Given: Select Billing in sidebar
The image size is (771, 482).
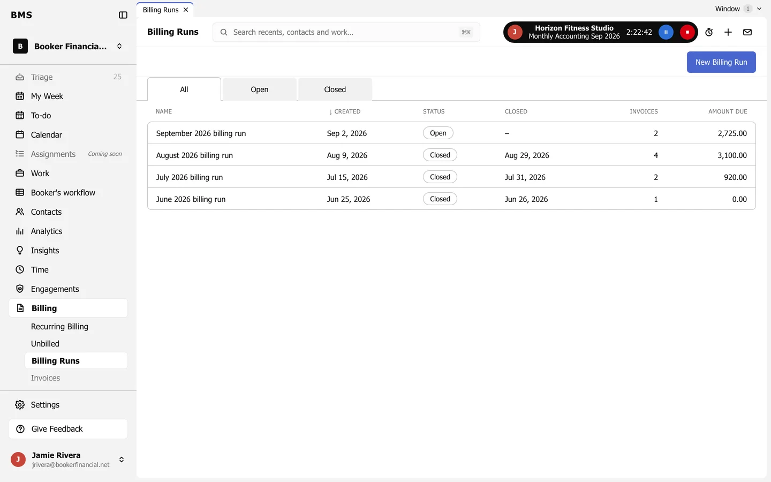Looking at the screenshot, I should click(x=68, y=308).
